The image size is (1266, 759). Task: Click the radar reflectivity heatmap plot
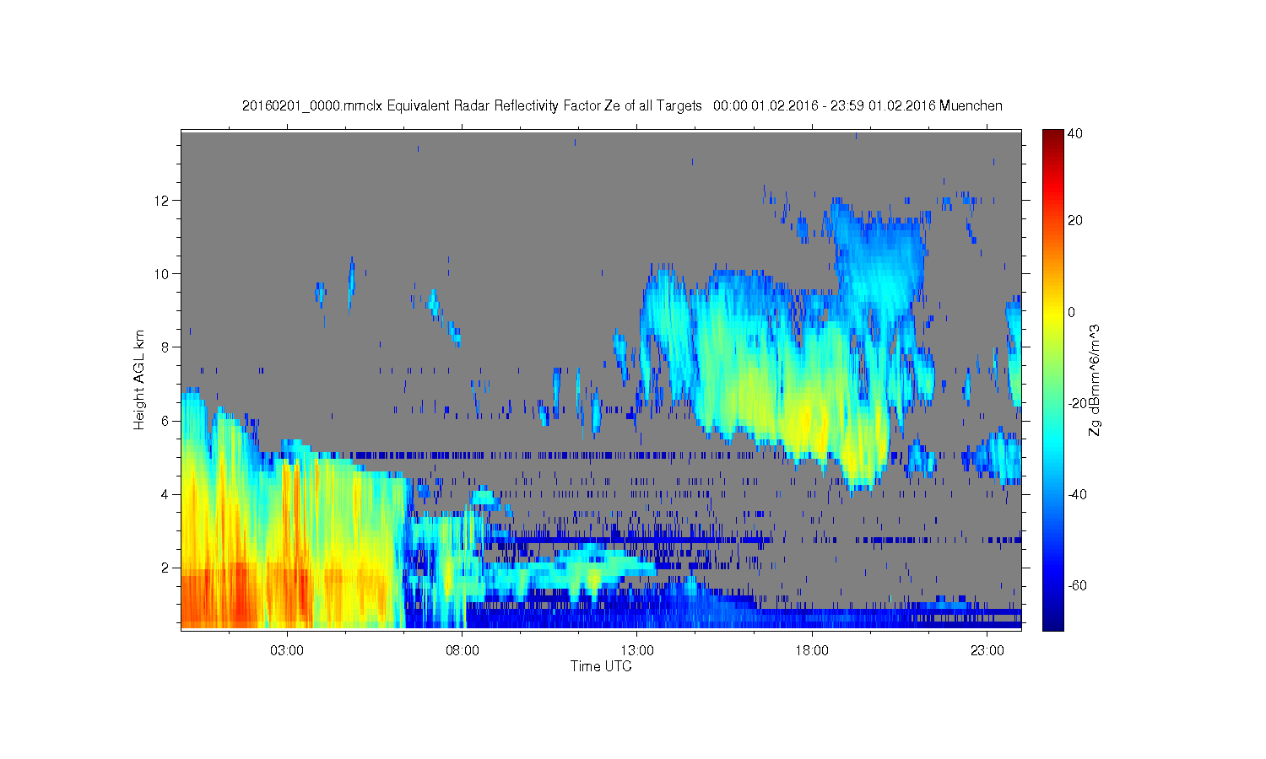click(601, 379)
